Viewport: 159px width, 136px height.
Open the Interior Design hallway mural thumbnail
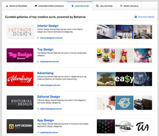[x=106, y=32]
